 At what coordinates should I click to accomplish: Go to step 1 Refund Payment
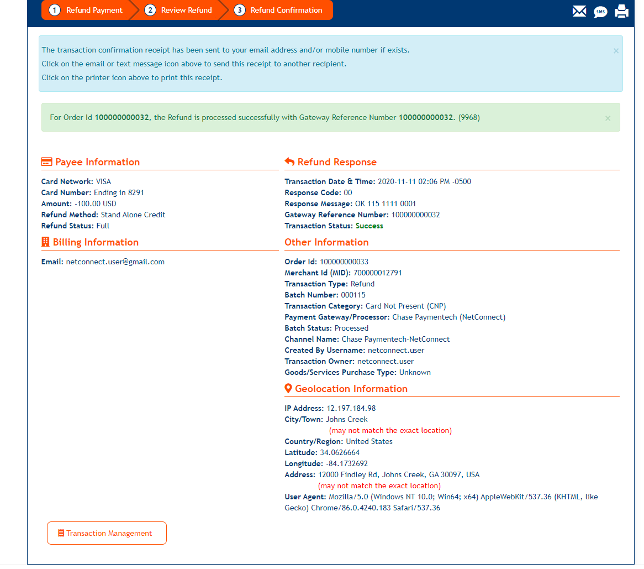pyautogui.click(x=86, y=10)
